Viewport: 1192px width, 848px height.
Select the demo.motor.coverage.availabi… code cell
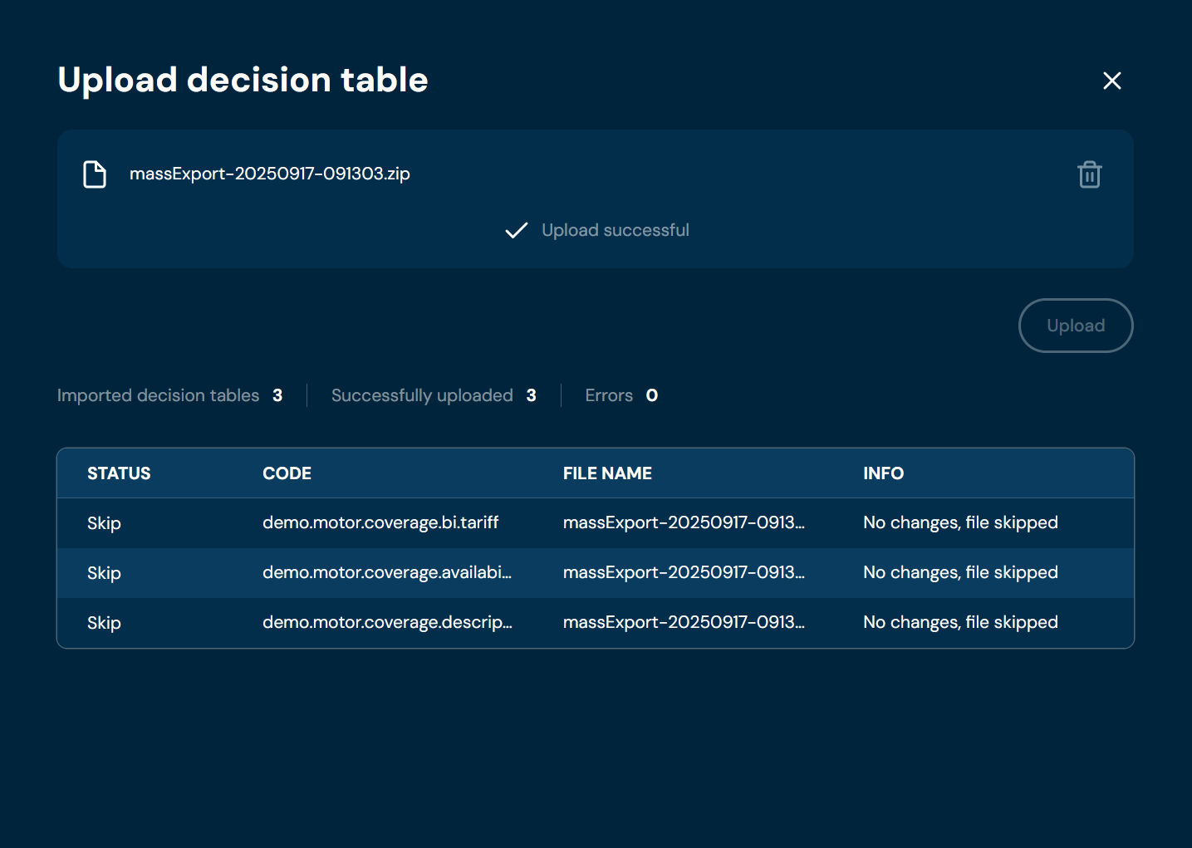(x=386, y=572)
